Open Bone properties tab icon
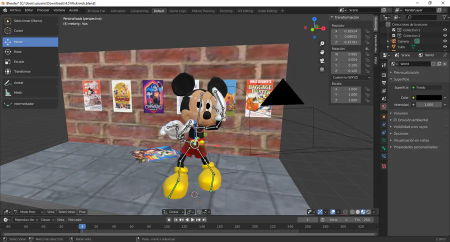The height and width of the screenshot is (242, 450). [384, 148]
